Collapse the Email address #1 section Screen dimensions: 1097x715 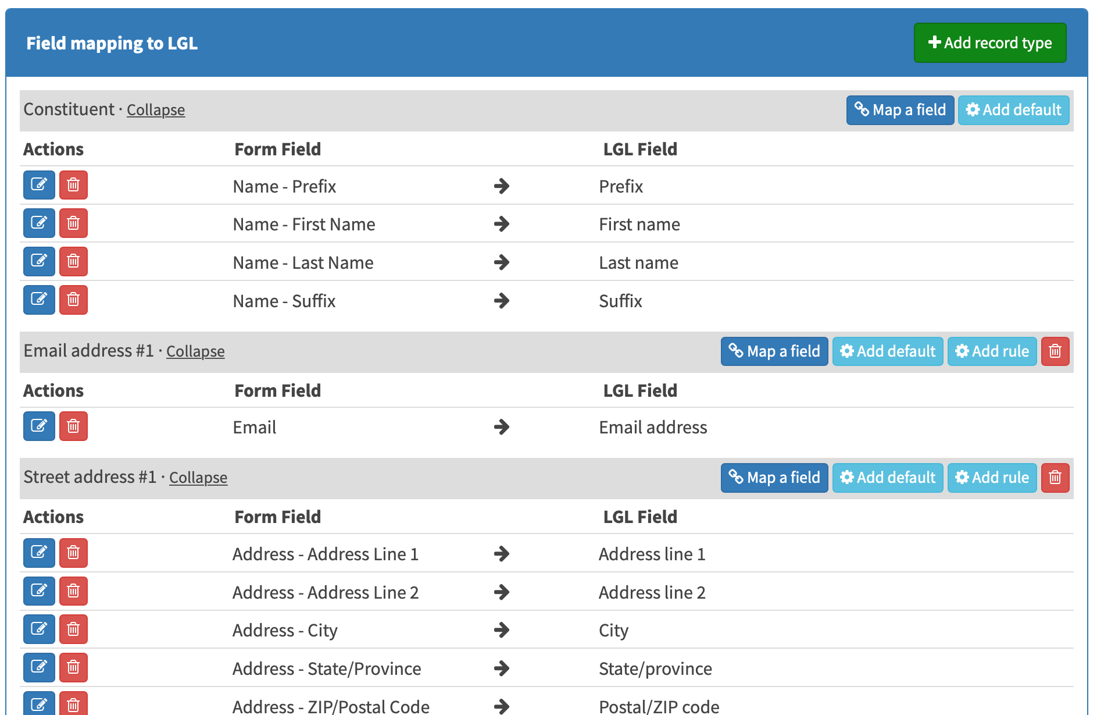pos(195,351)
